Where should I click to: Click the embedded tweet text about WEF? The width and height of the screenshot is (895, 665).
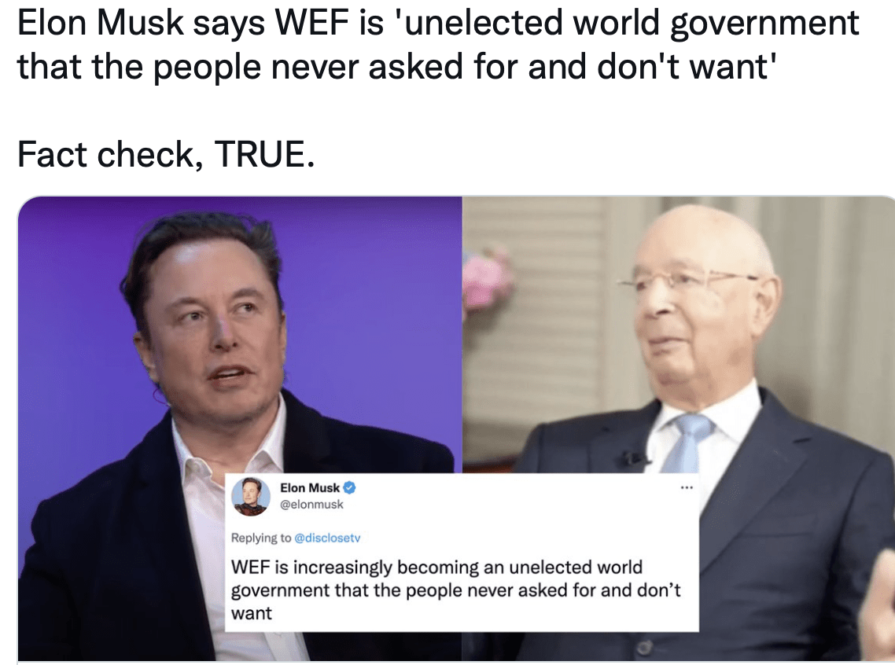pos(455,590)
